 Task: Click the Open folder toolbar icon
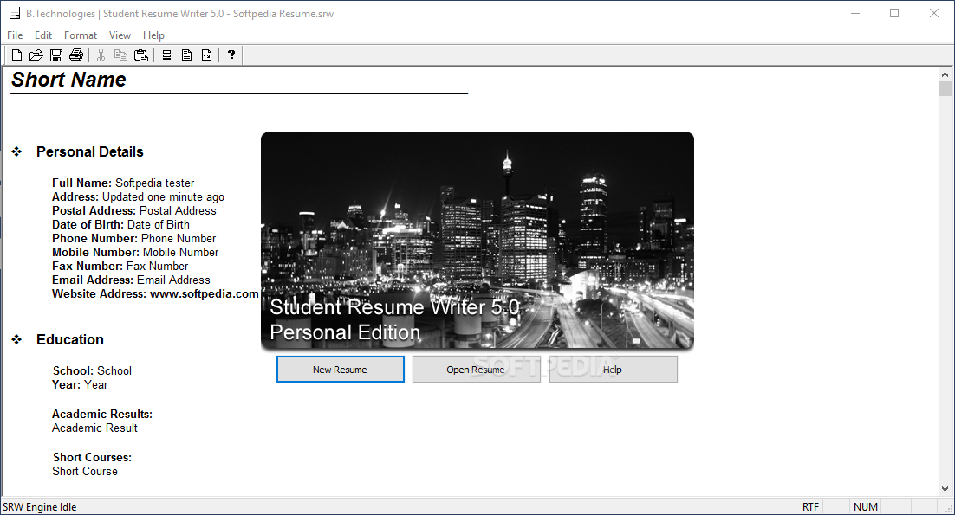point(36,55)
